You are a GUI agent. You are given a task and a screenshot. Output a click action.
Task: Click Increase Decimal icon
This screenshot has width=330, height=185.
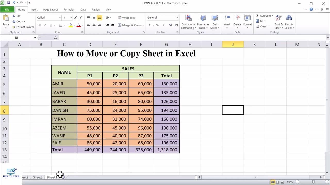(171, 25)
